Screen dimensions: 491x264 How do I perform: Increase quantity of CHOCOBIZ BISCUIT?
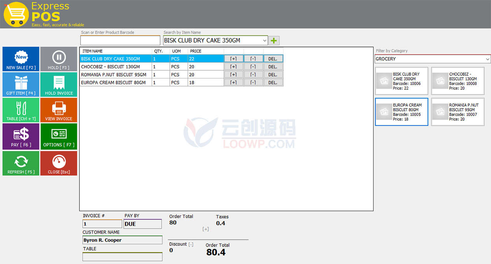point(234,67)
